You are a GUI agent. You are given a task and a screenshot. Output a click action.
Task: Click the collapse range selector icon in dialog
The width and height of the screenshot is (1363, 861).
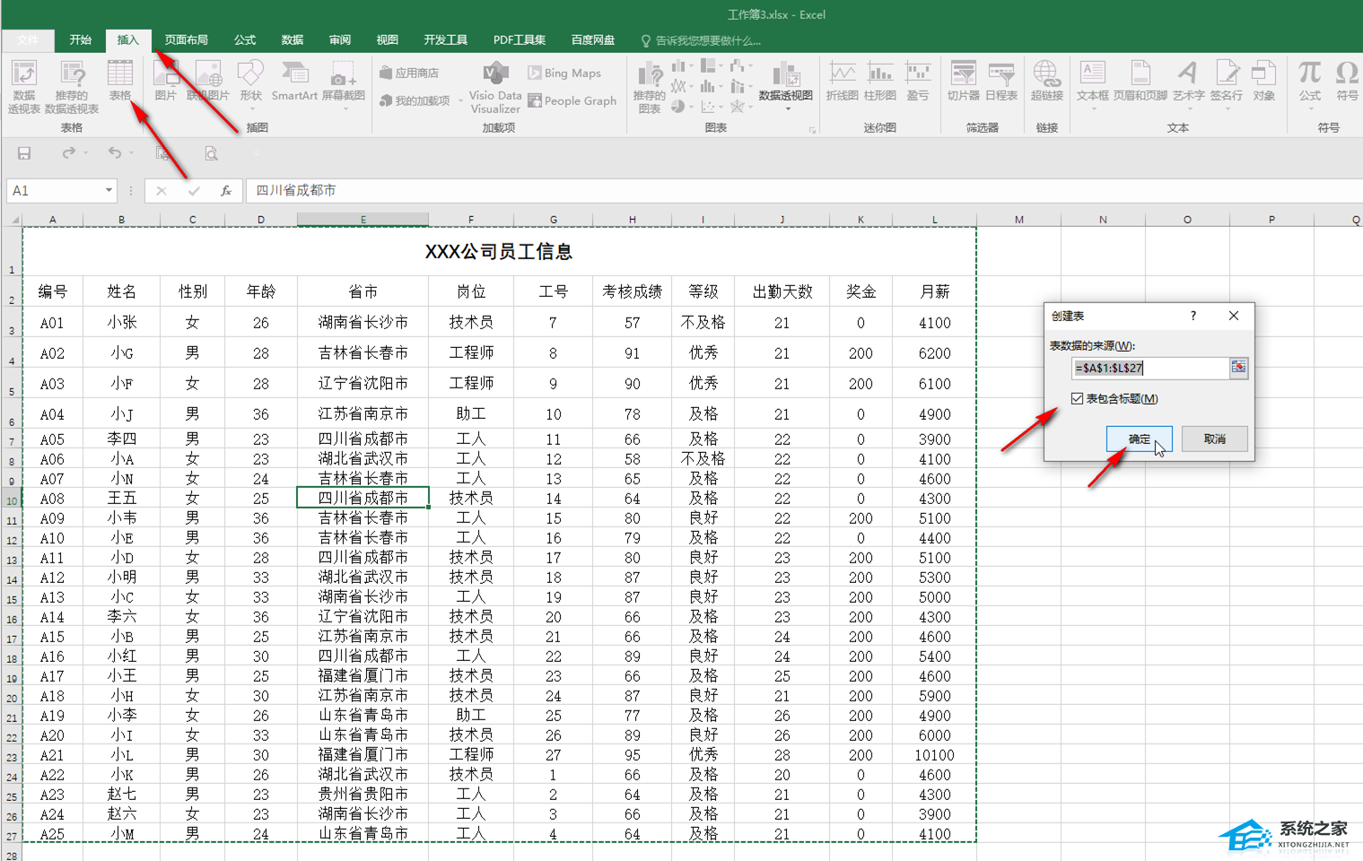click(x=1238, y=368)
